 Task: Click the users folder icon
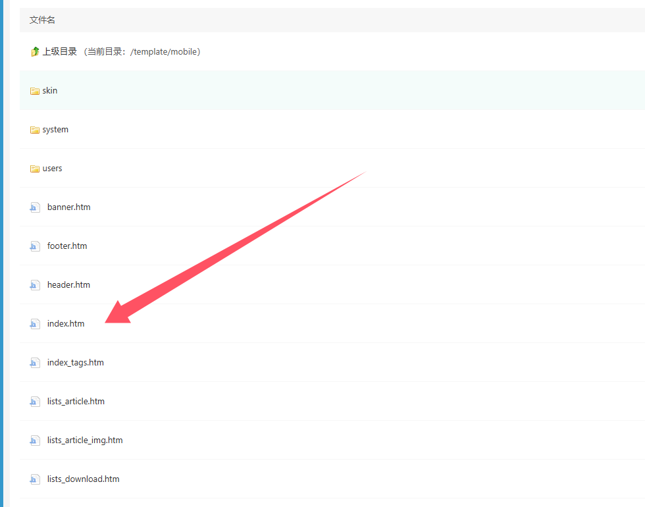pyautogui.click(x=35, y=169)
